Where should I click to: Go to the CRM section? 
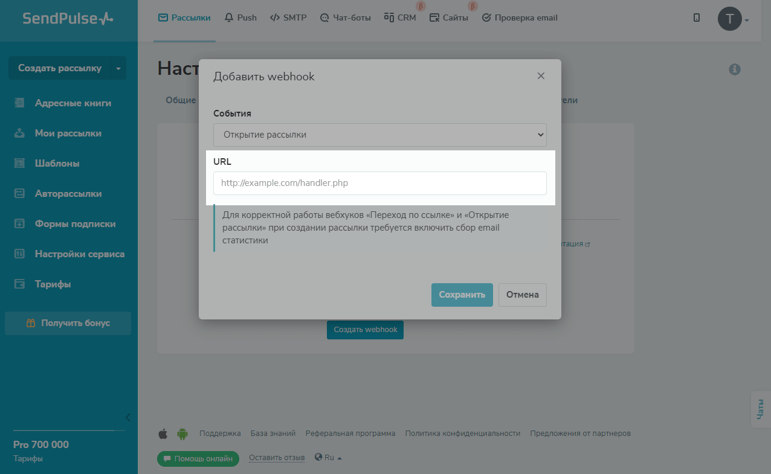click(400, 18)
